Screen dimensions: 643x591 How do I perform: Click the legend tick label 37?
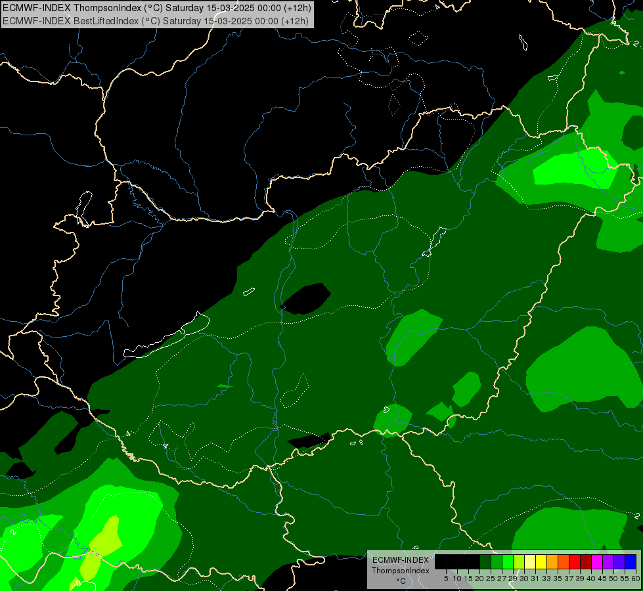coord(569,579)
